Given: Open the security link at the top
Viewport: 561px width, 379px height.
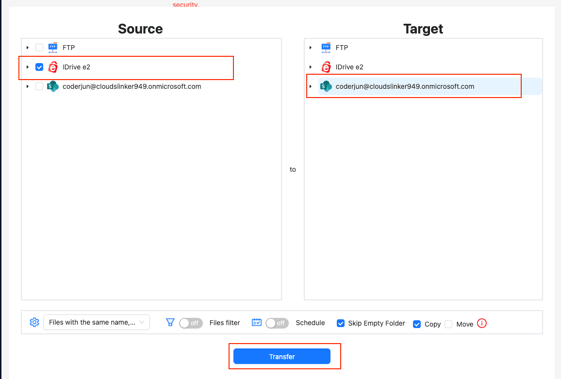Looking at the screenshot, I should point(185,4).
